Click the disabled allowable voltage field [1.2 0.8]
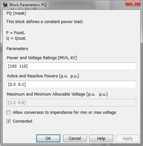This screenshot has height=146, width=143. [x=71, y=102]
